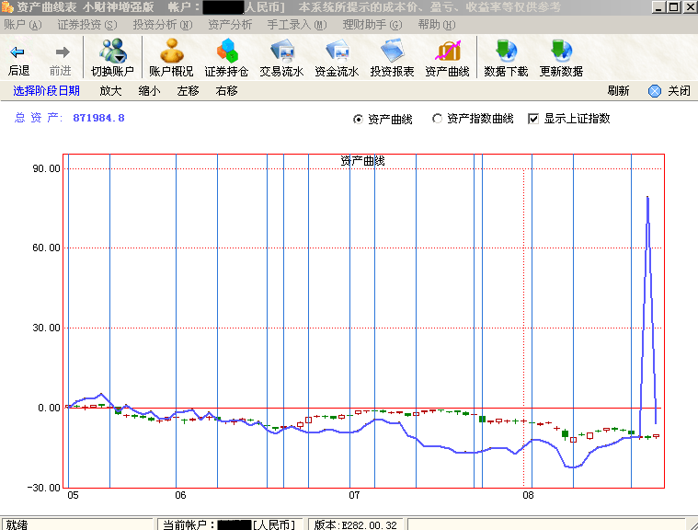
Task: Open the 证券投资 menu
Action: (87, 25)
